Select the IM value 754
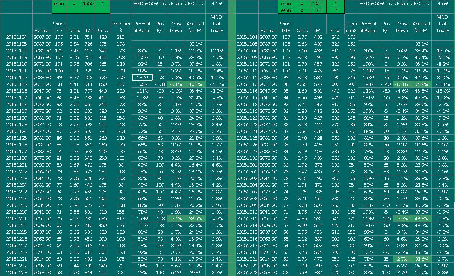The width and height of the screenshot is (455, 276). [87, 37]
